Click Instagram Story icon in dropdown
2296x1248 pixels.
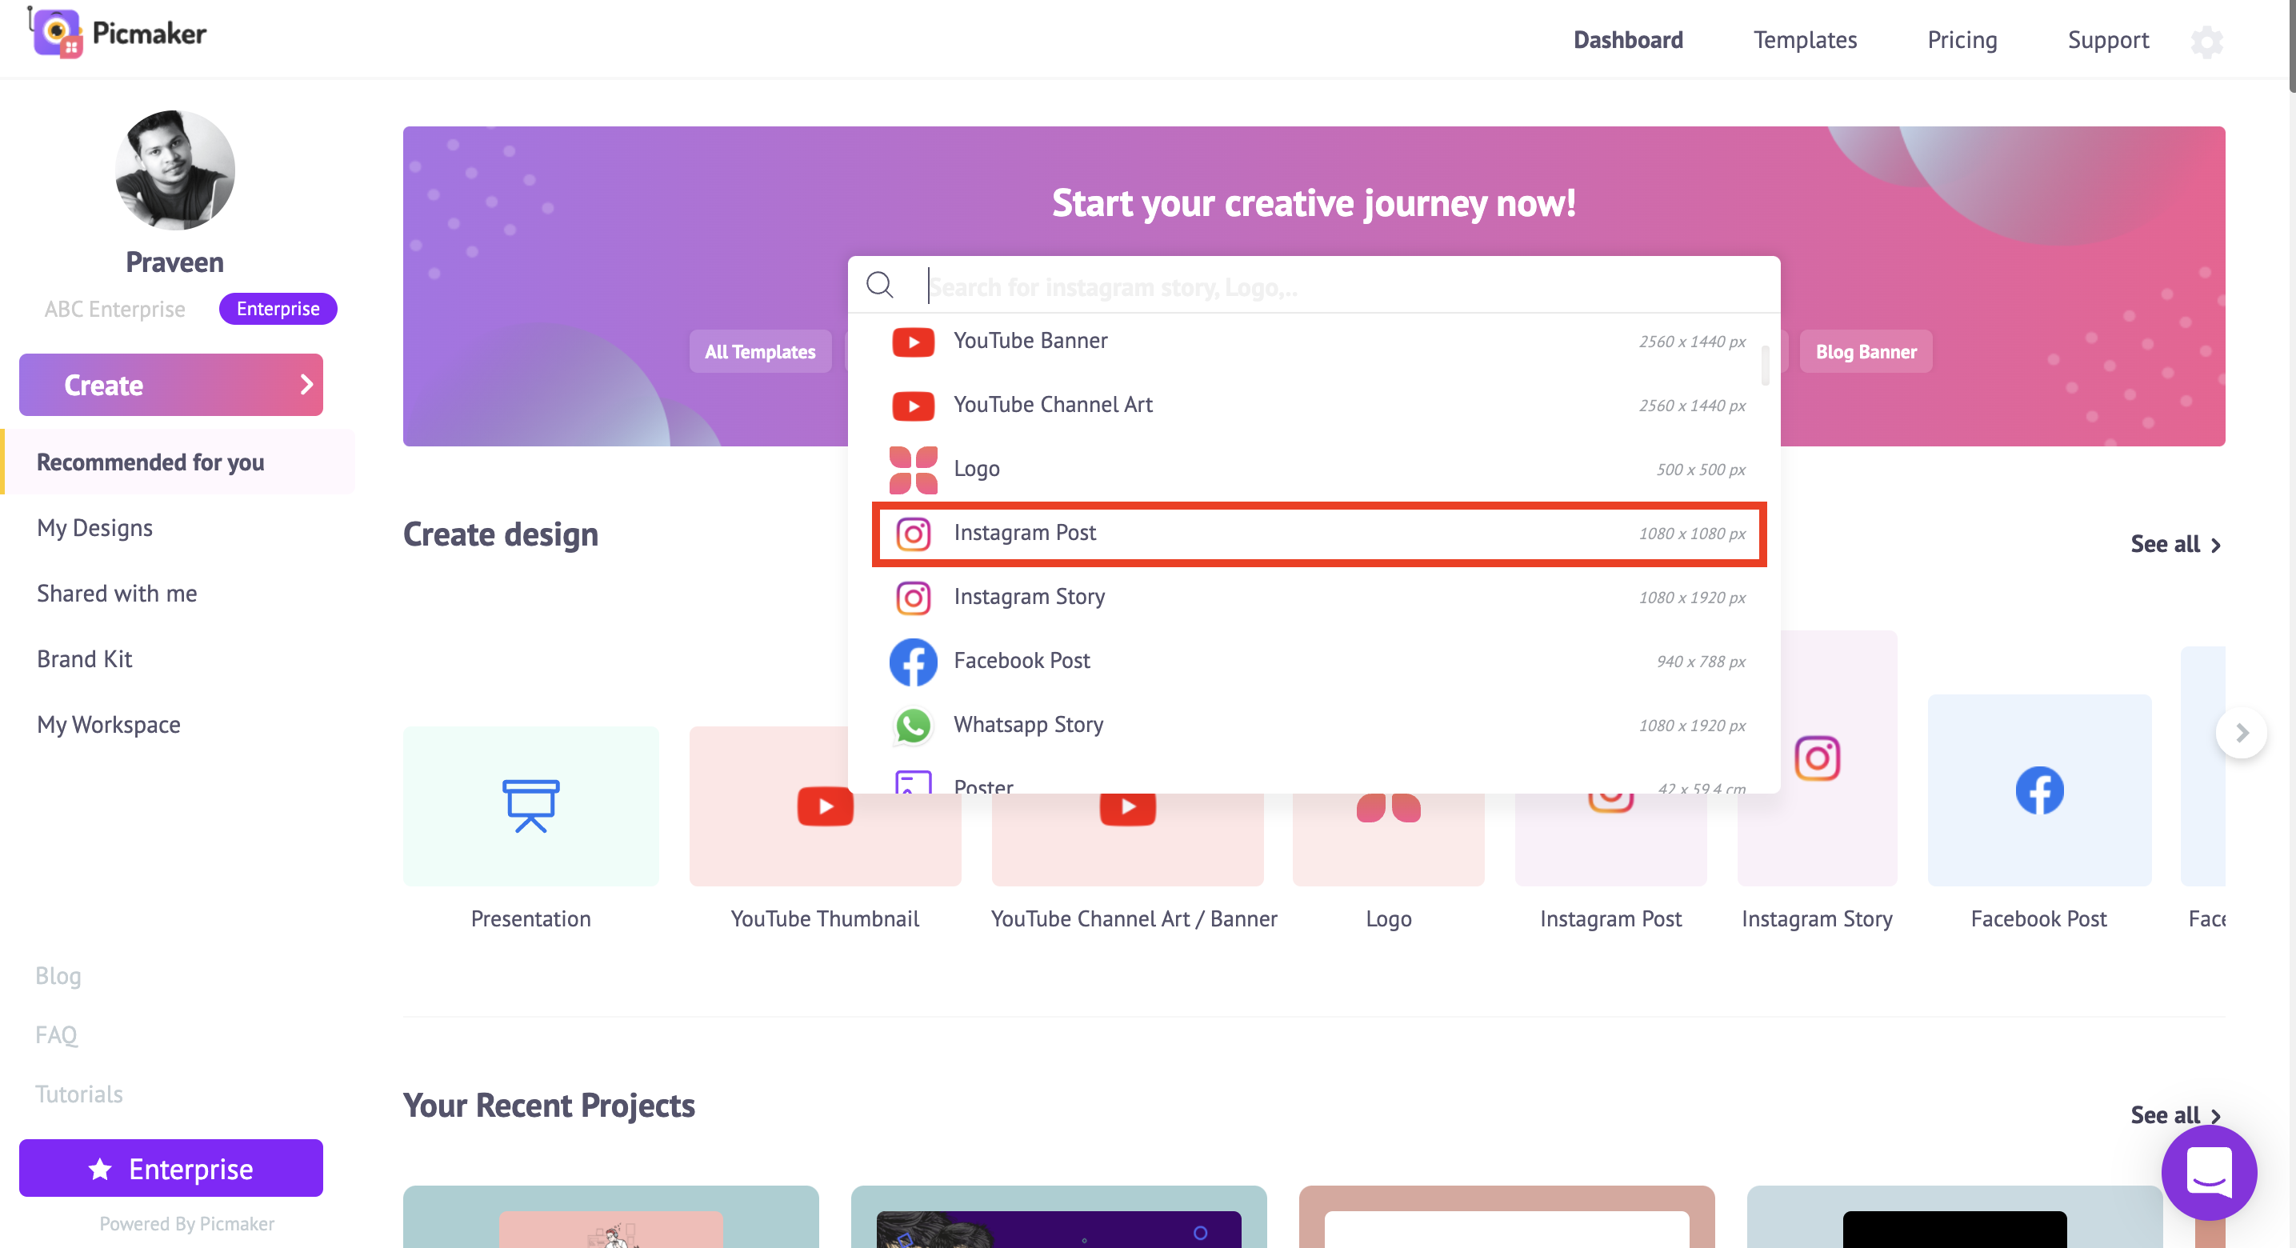pos(913,598)
